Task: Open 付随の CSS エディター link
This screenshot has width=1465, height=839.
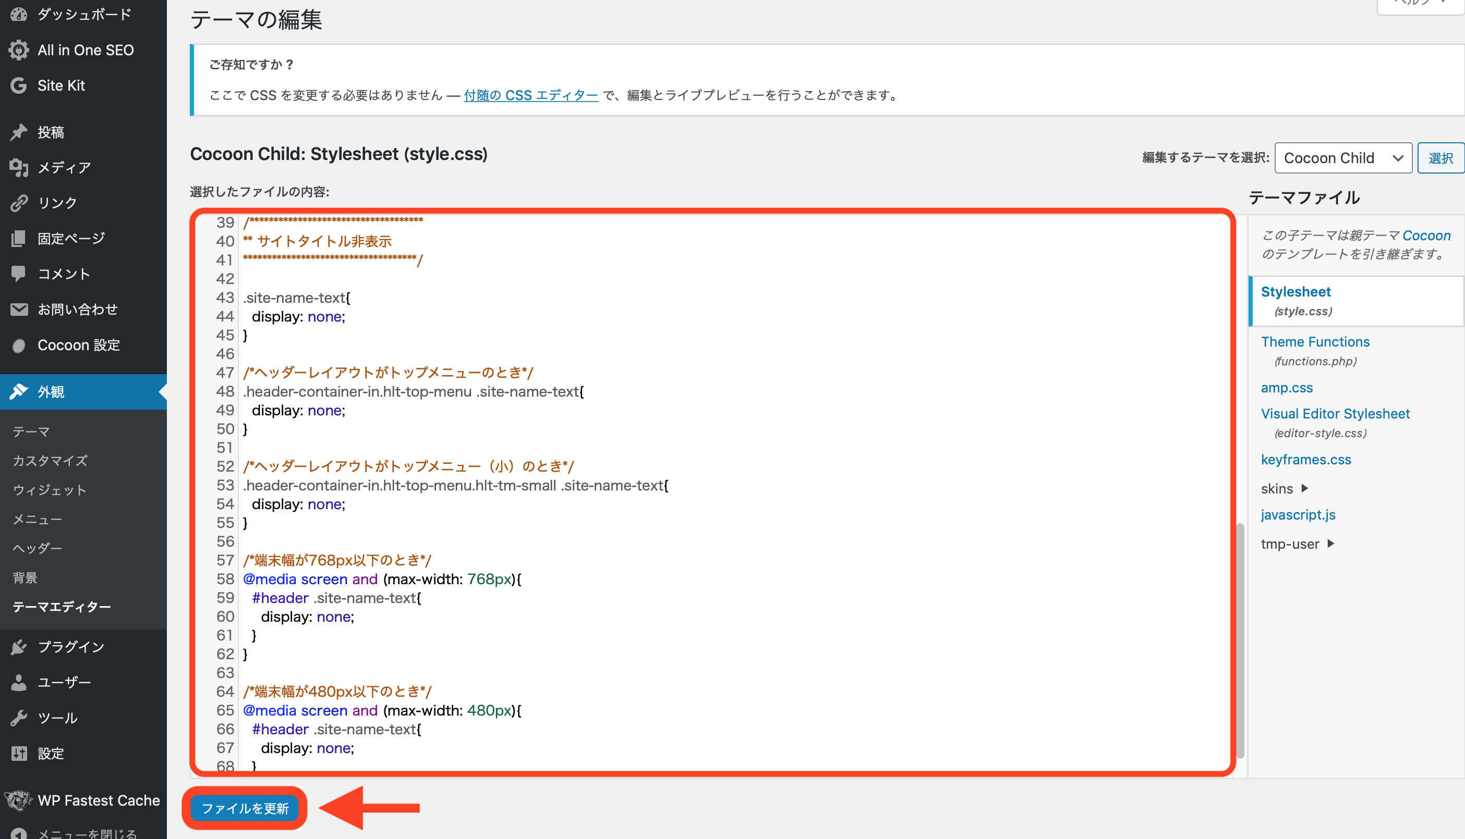Action: tap(530, 95)
